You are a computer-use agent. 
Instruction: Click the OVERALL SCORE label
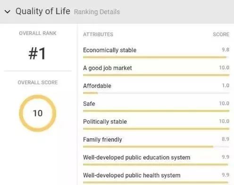tap(38, 83)
